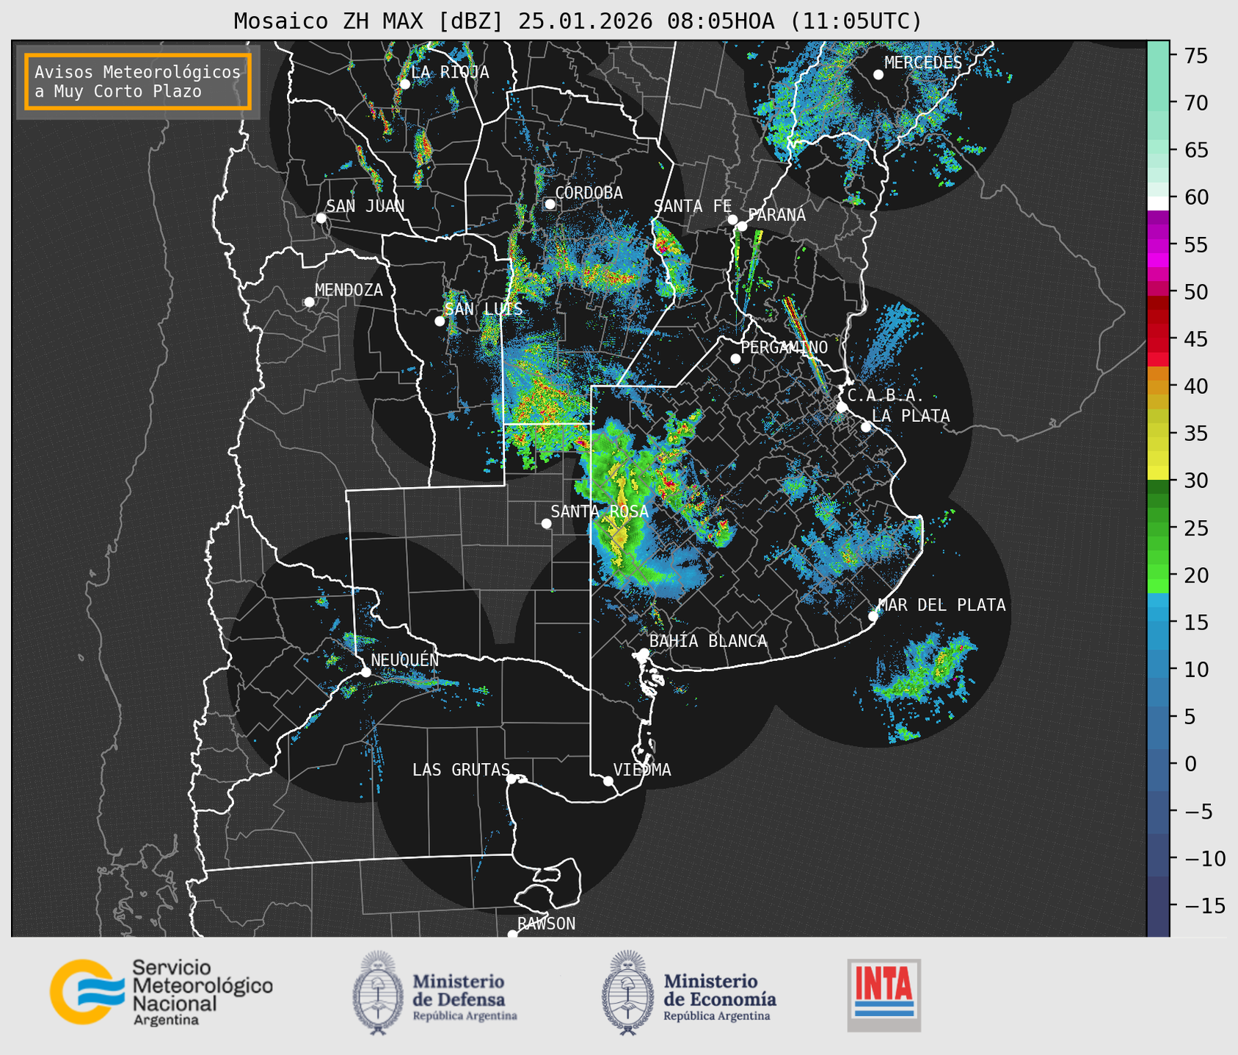Click the 50 dBZ colorbar label
Screen dimensions: 1238x1055
pos(1195,292)
